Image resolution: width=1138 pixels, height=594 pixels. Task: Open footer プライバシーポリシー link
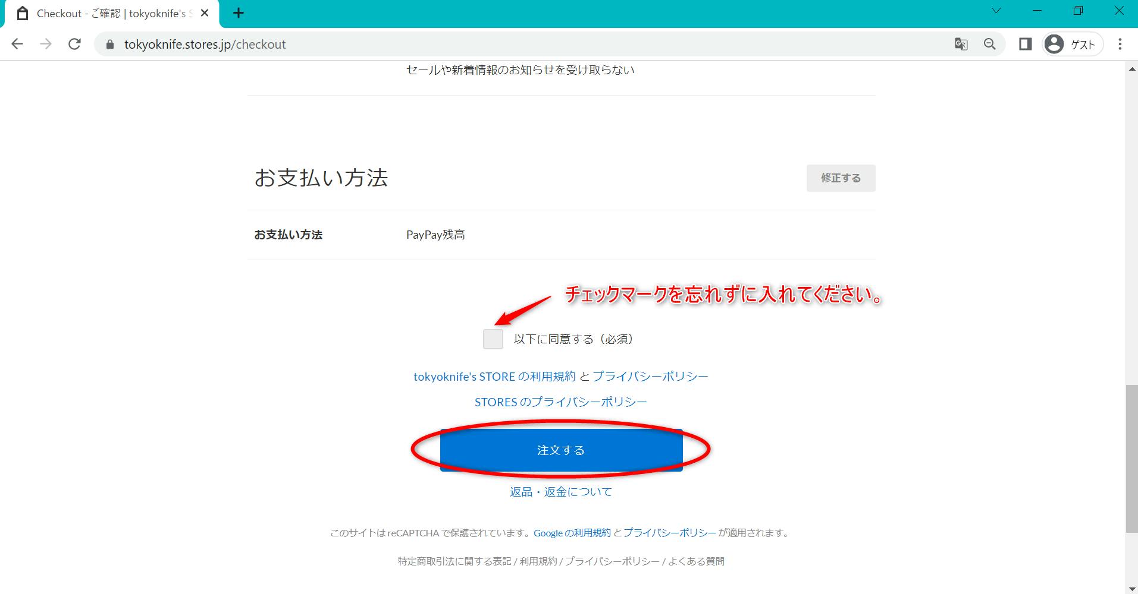pyautogui.click(x=612, y=561)
